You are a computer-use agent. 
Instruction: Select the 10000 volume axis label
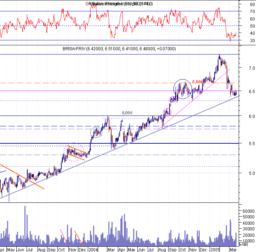[x=248, y=241]
